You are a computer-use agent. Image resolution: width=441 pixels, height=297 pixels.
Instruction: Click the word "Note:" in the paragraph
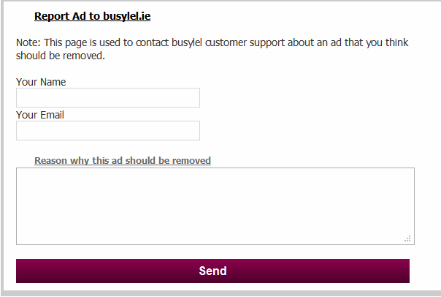[x=28, y=42]
